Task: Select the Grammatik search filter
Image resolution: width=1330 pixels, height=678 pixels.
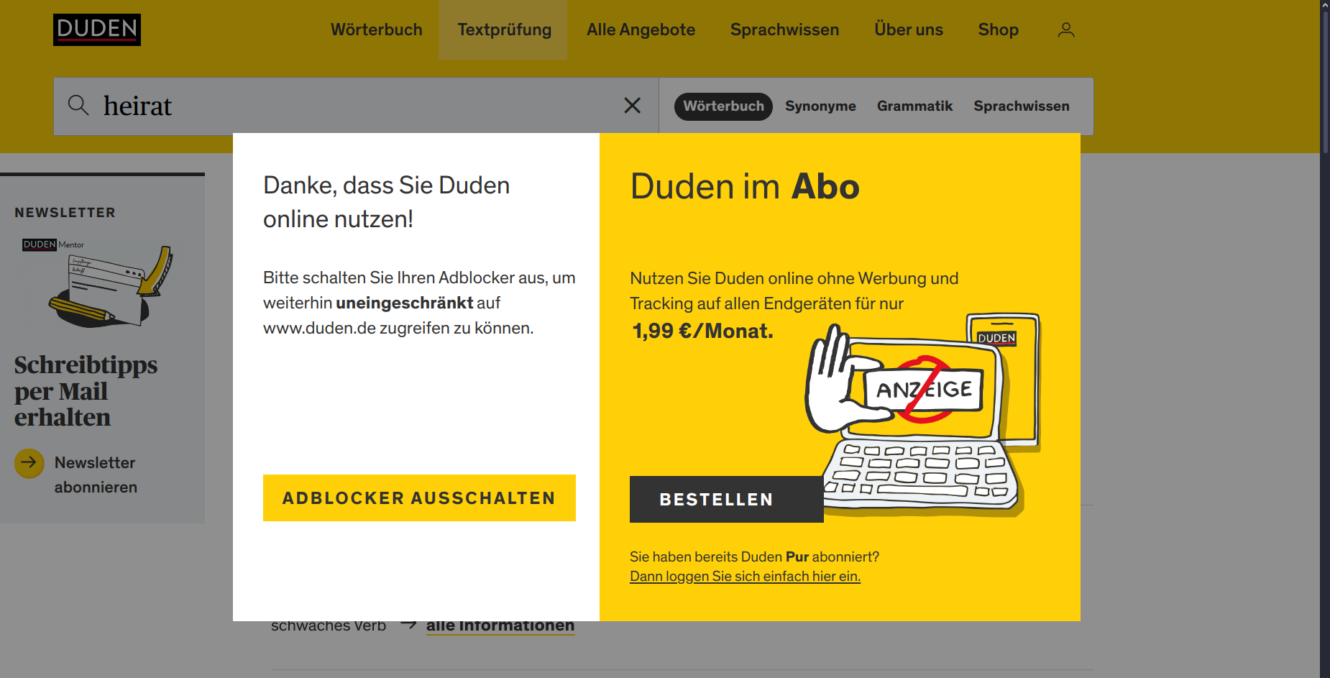Action: coord(914,106)
